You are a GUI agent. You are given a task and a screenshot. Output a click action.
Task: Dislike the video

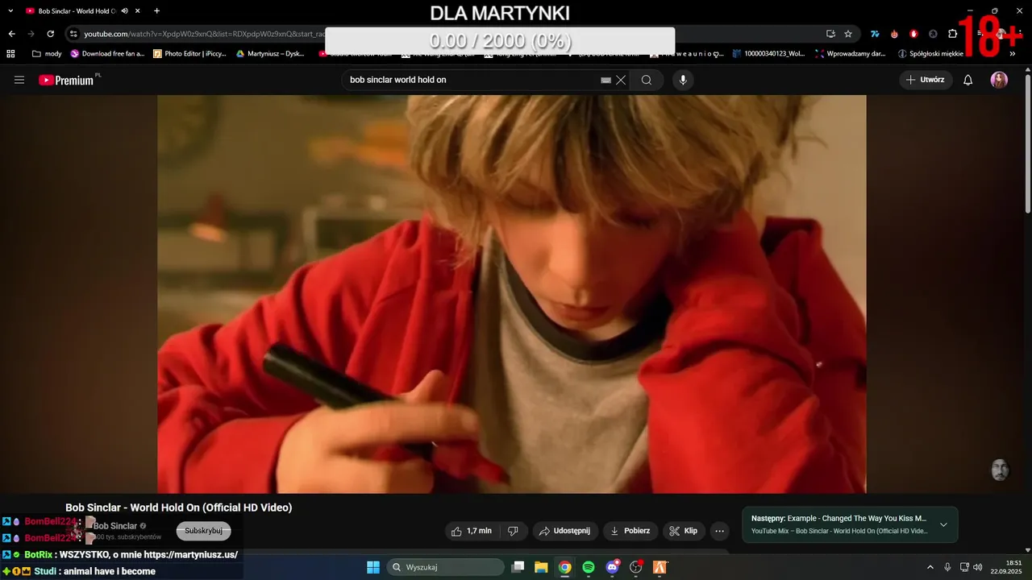click(513, 531)
